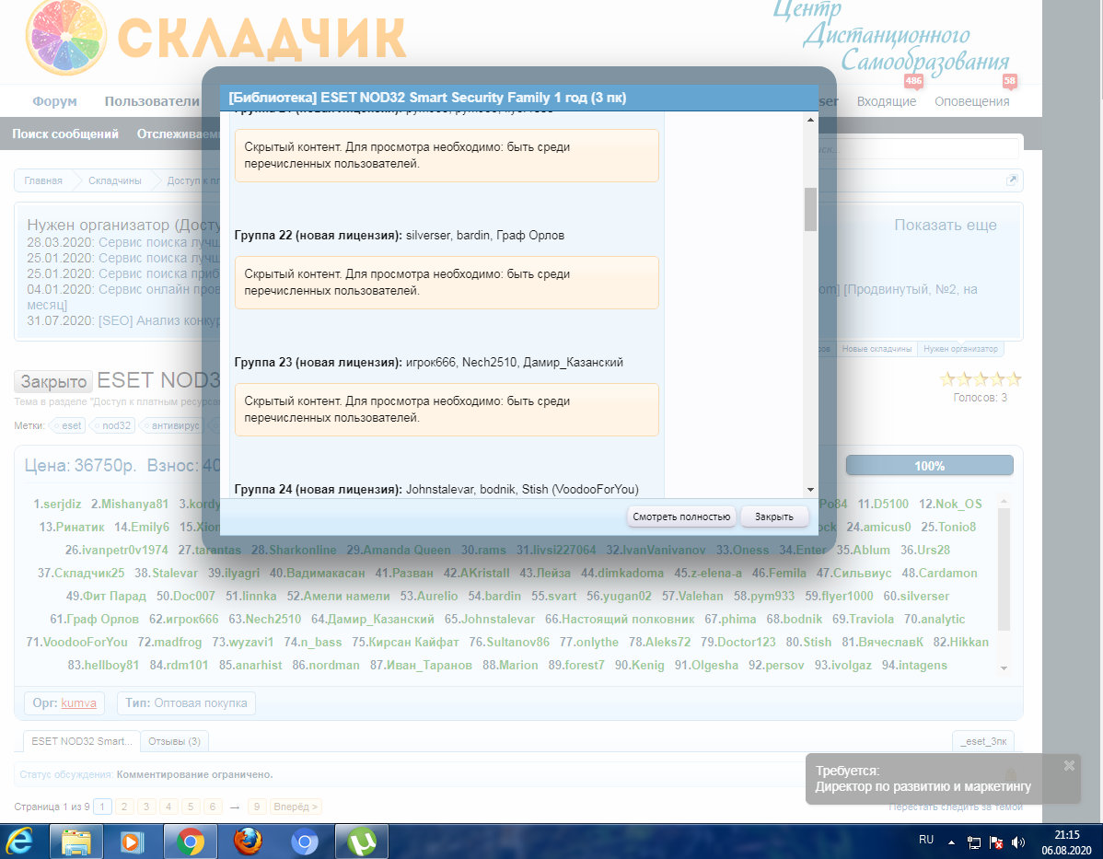Screen dimensions: 1103x859
Task: Click the '_eset_3пк' tab
Action: pos(982,741)
